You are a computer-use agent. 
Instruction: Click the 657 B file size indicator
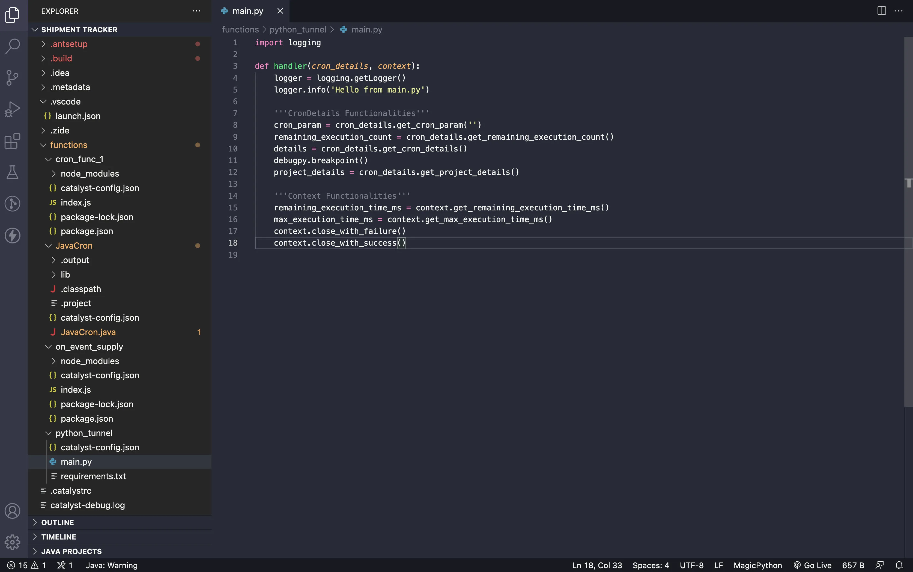tap(853, 565)
